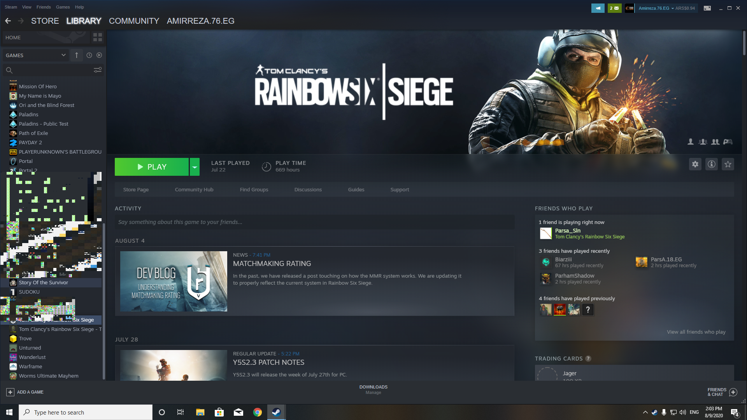
Task: Switch to the STORE tab
Action: [45, 21]
